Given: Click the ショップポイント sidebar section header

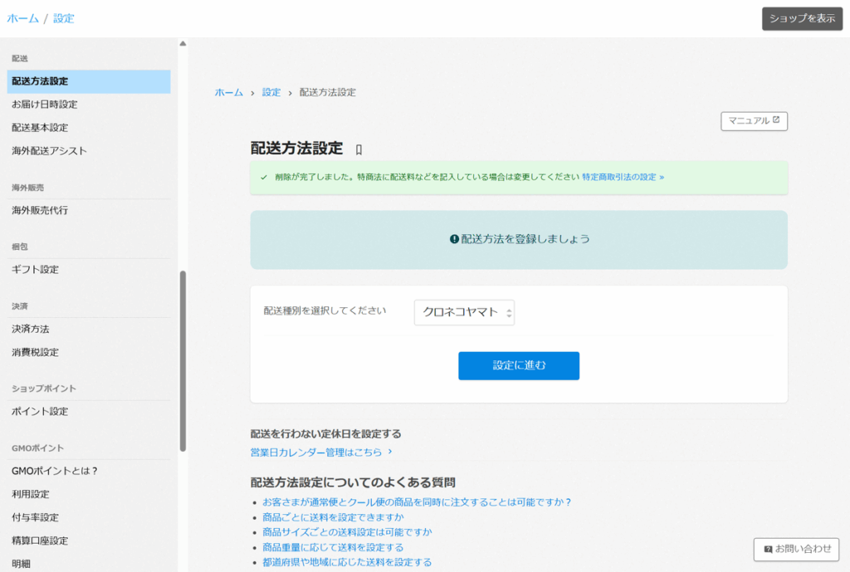Looking at the screenshot, I should tap(44, 389).
